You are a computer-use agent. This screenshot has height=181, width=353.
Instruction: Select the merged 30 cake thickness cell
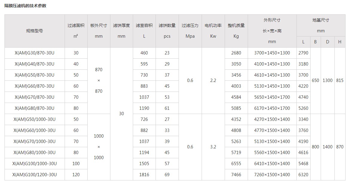tap(121, 114)
